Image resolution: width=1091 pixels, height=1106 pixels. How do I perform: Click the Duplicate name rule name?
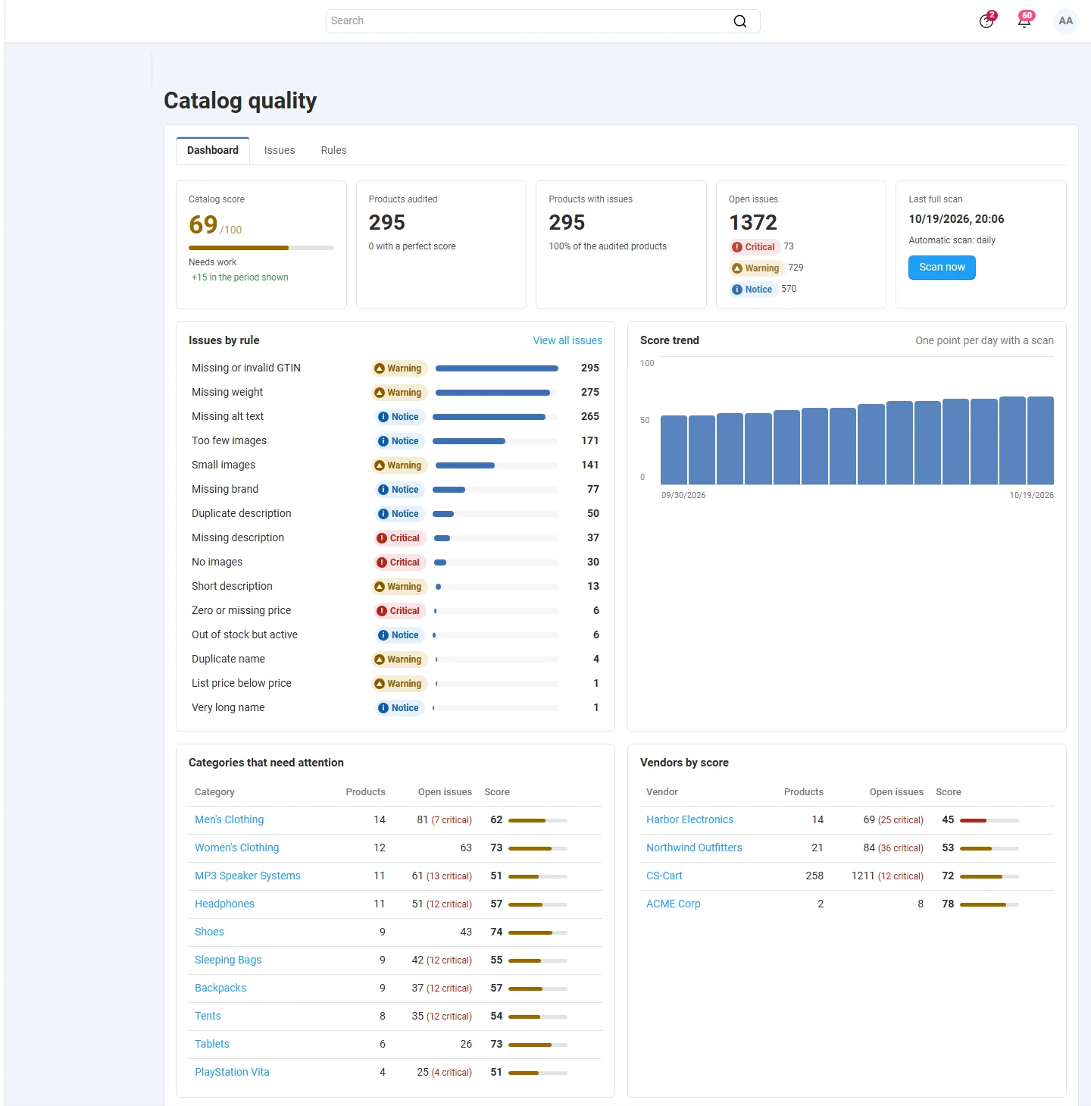[228, 660]
